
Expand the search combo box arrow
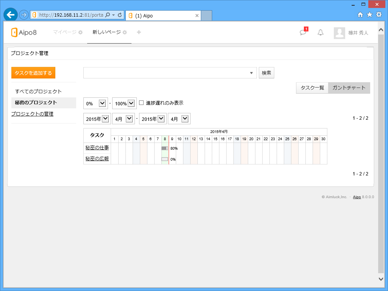tap(252, 73)
